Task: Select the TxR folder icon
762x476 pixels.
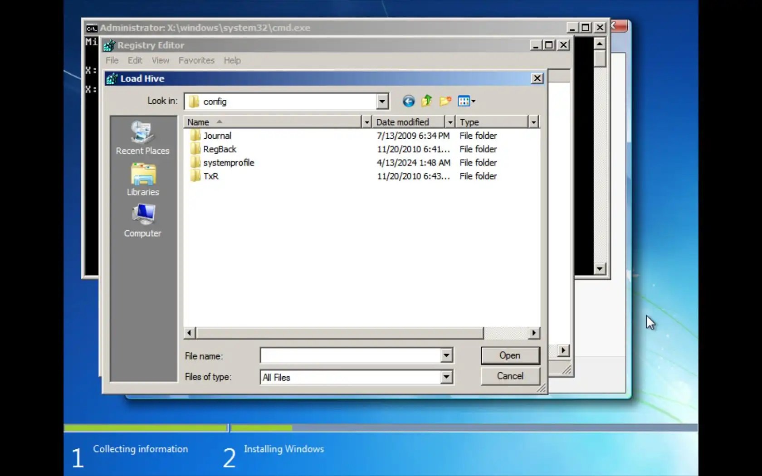Action: coord(195,176)
